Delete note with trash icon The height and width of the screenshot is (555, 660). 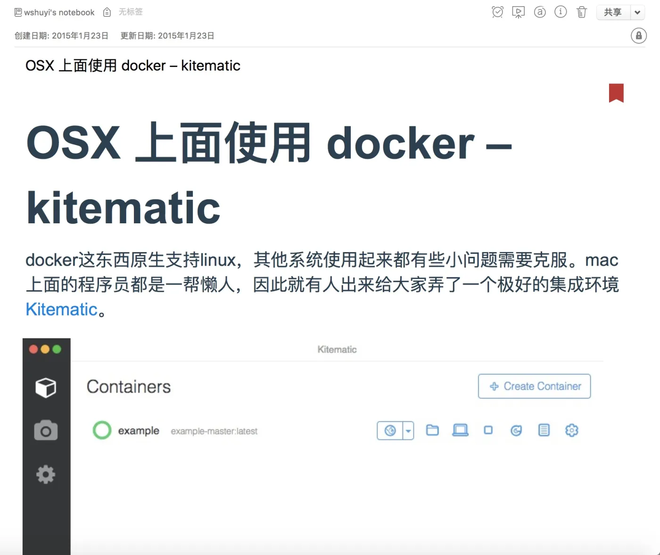coord(582,12)
